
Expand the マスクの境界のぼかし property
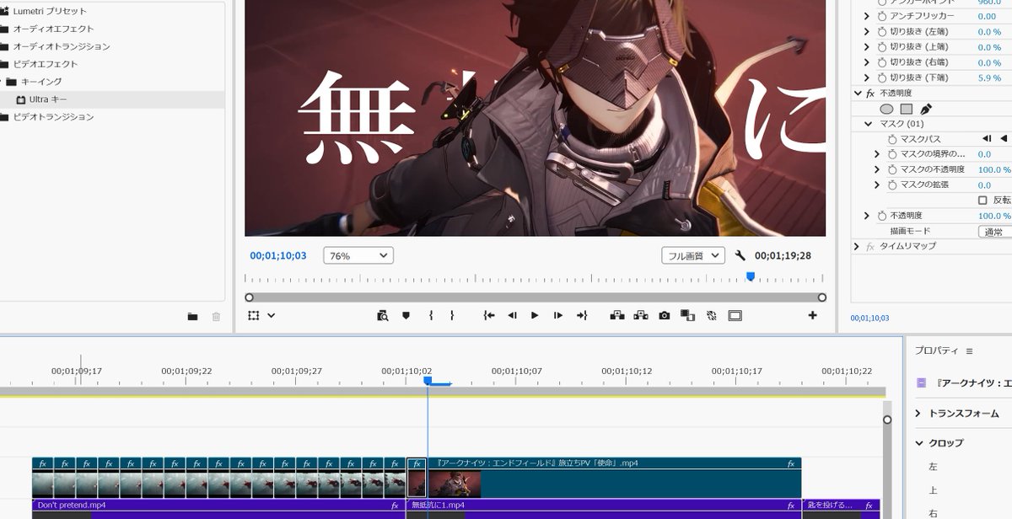pyautogui.click(x=877, y=154)
